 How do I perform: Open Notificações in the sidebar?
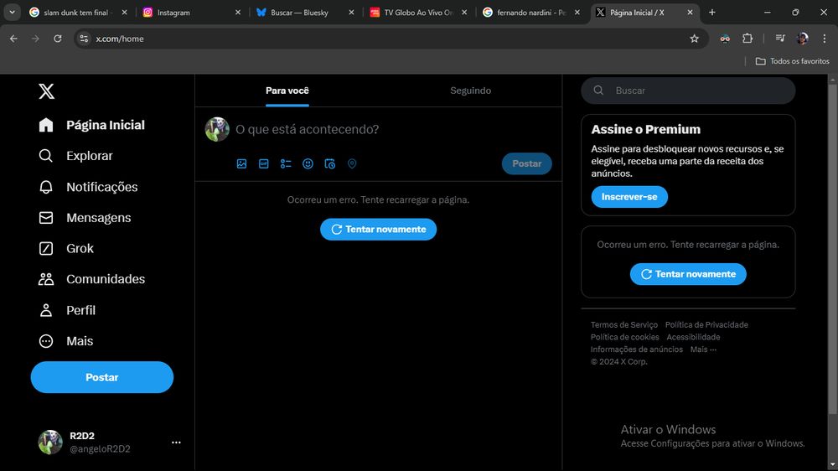pos(88,187)
